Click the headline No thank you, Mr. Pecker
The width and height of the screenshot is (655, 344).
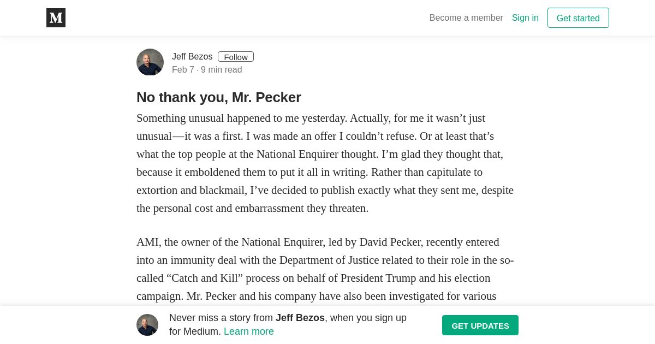coord(219,97)
